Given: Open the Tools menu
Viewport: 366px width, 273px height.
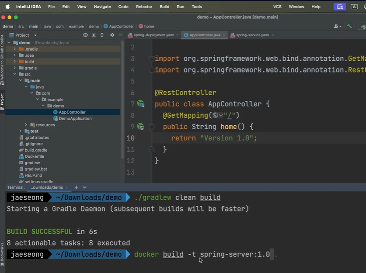Looking at the screenshot, I should [197, 7].
